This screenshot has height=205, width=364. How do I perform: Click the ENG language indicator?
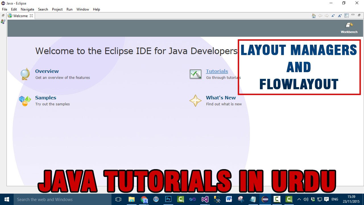(335, 199)
